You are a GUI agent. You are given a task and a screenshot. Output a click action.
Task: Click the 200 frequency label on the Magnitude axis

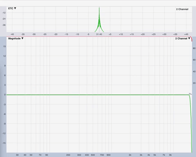pos(68,155)
